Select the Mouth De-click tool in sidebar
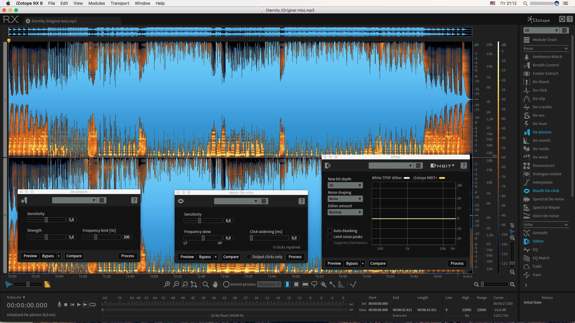 coord(546,191)
